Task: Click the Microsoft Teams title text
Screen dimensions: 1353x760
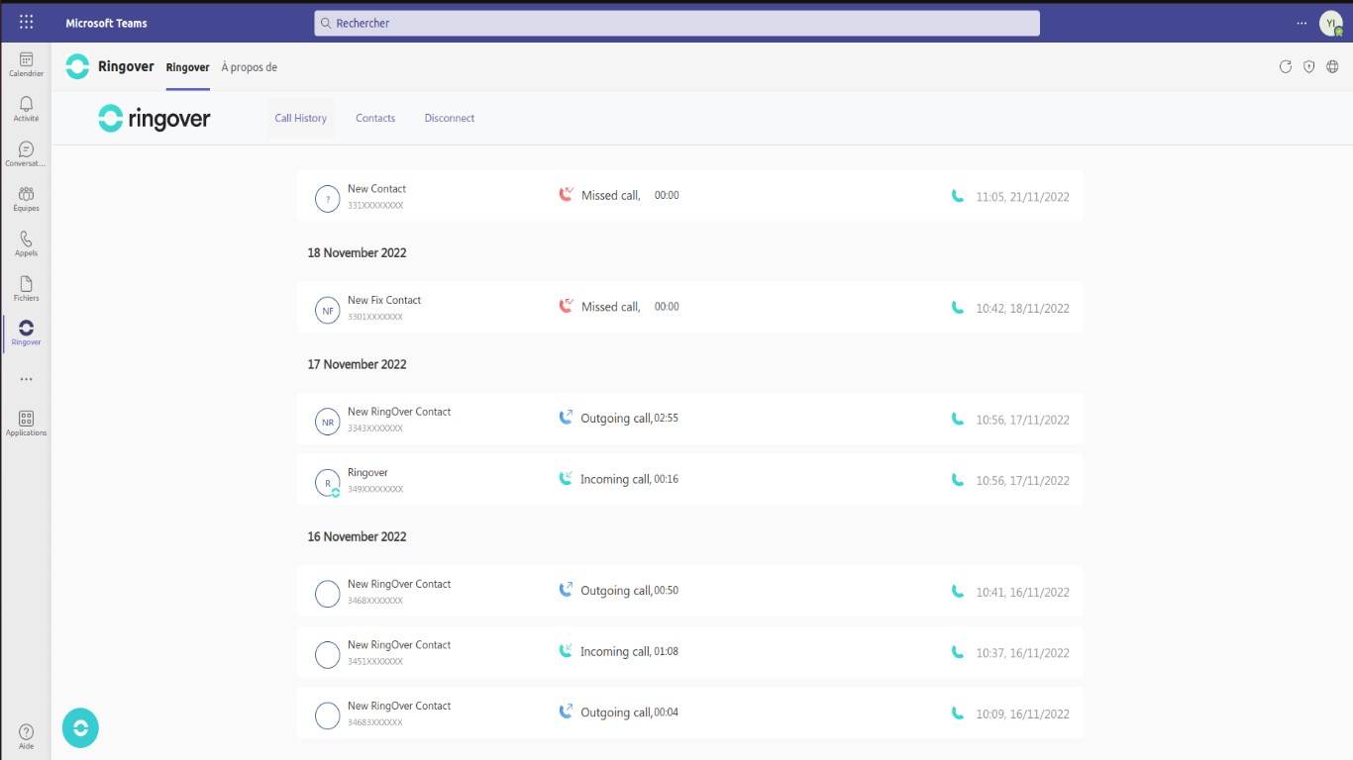Action: (107, 23)
